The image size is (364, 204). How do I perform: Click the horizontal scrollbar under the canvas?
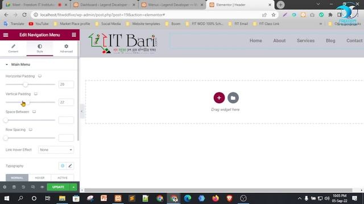click(x=218, y=190)
